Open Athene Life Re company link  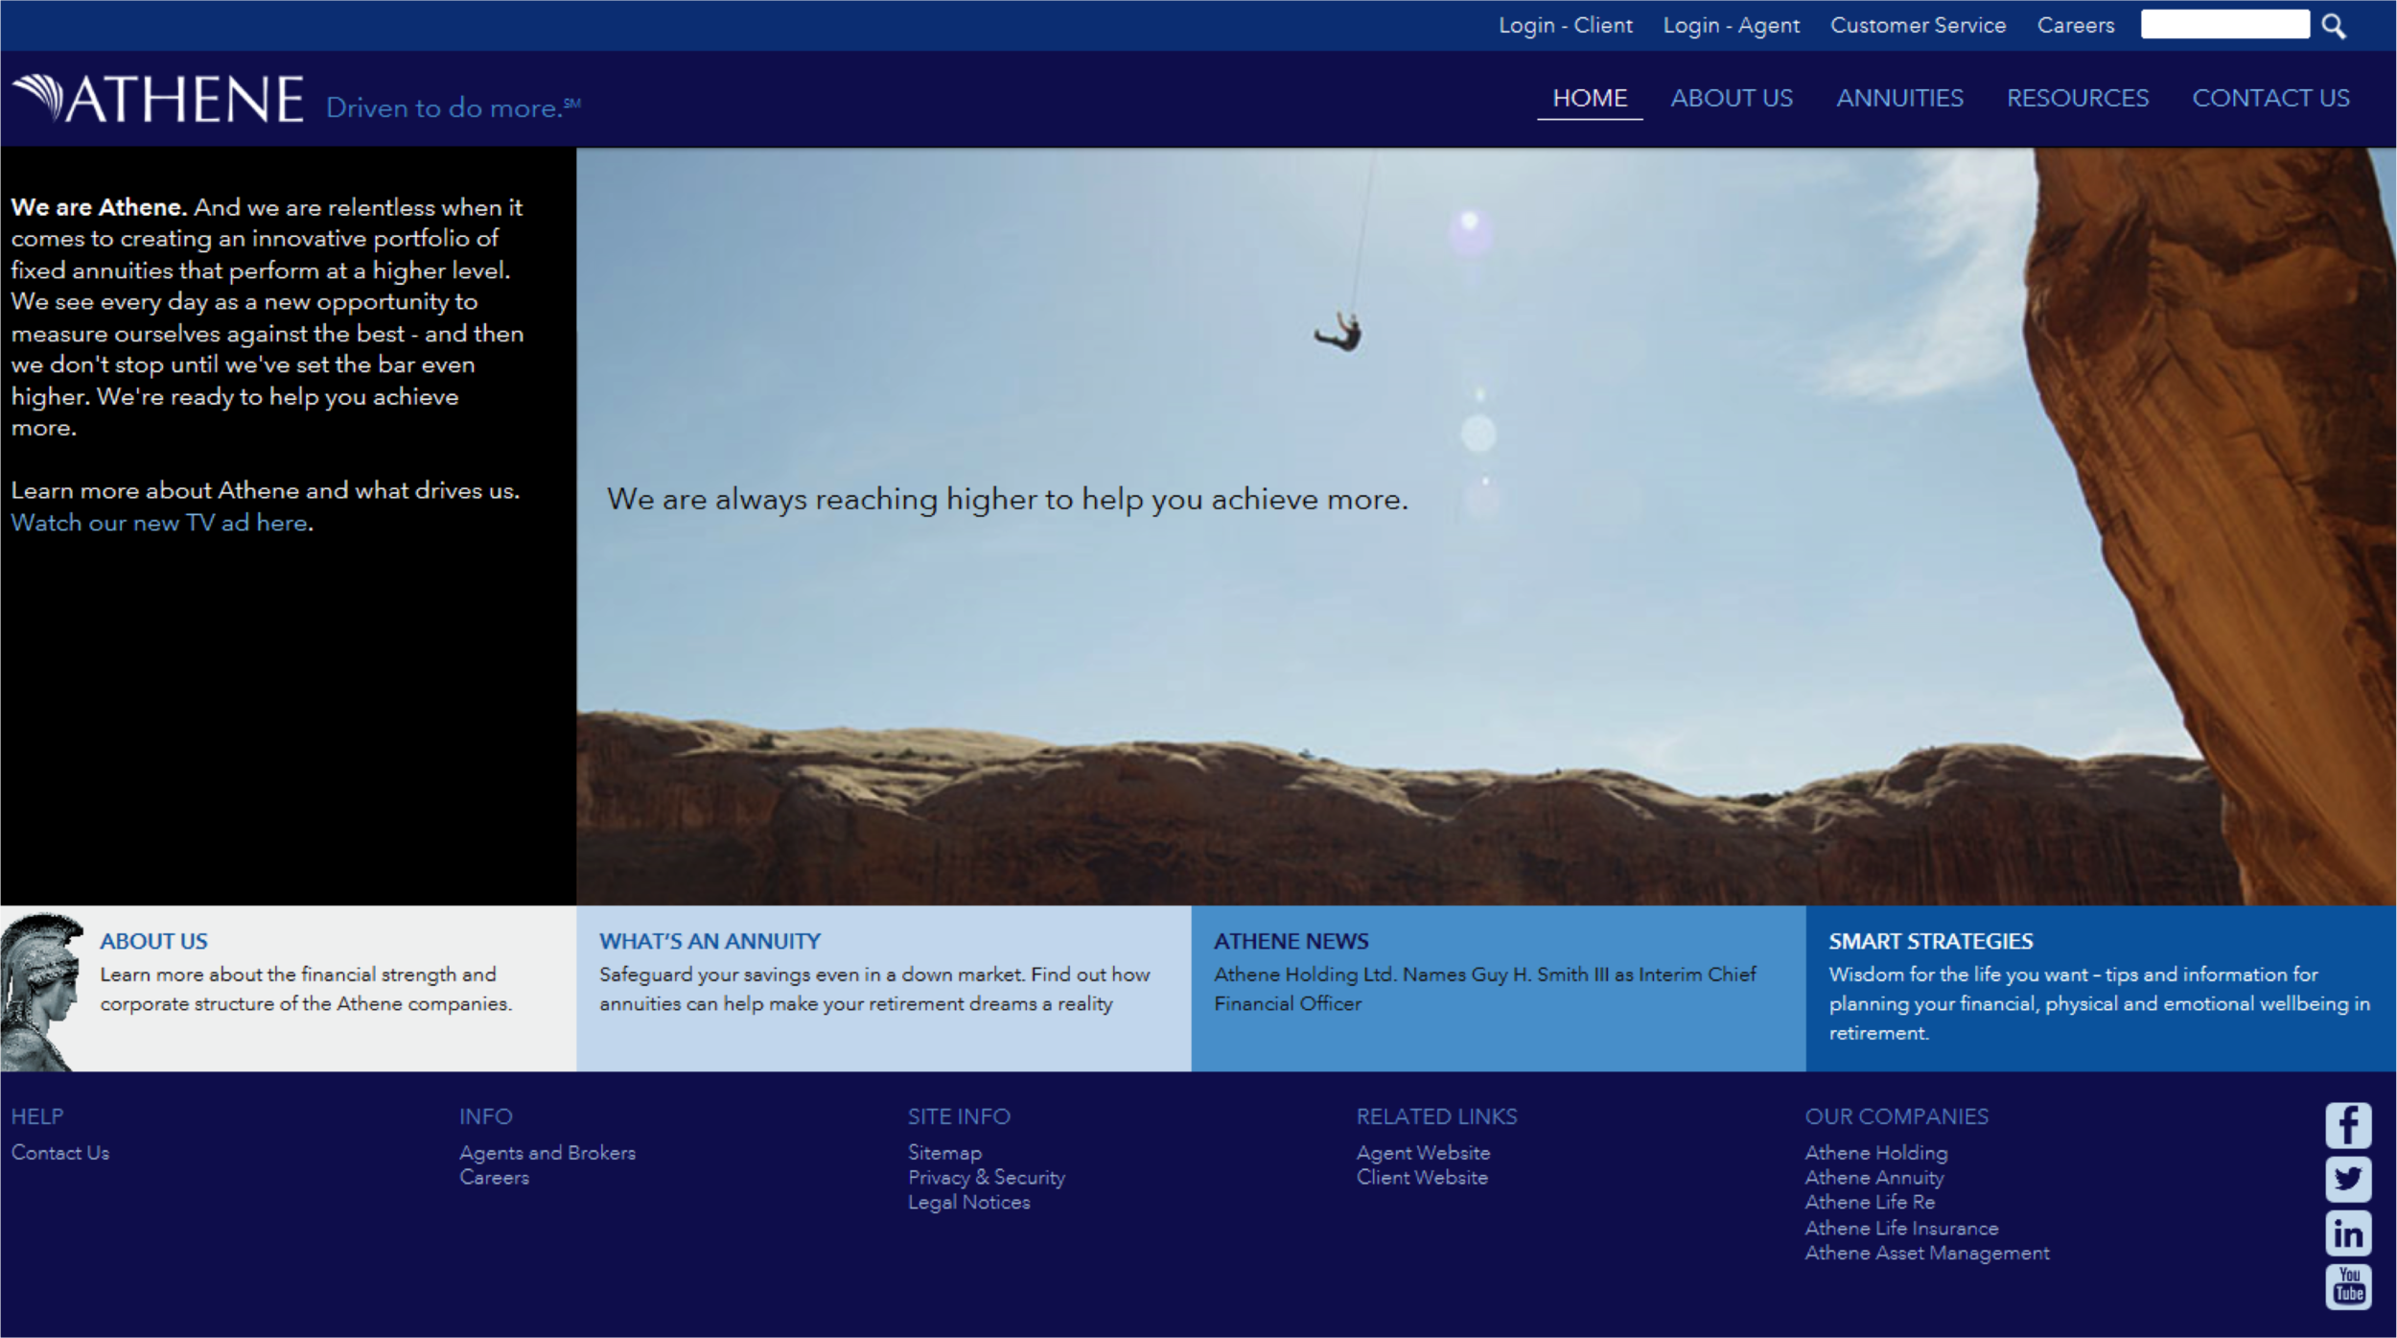[1870, 1203]
